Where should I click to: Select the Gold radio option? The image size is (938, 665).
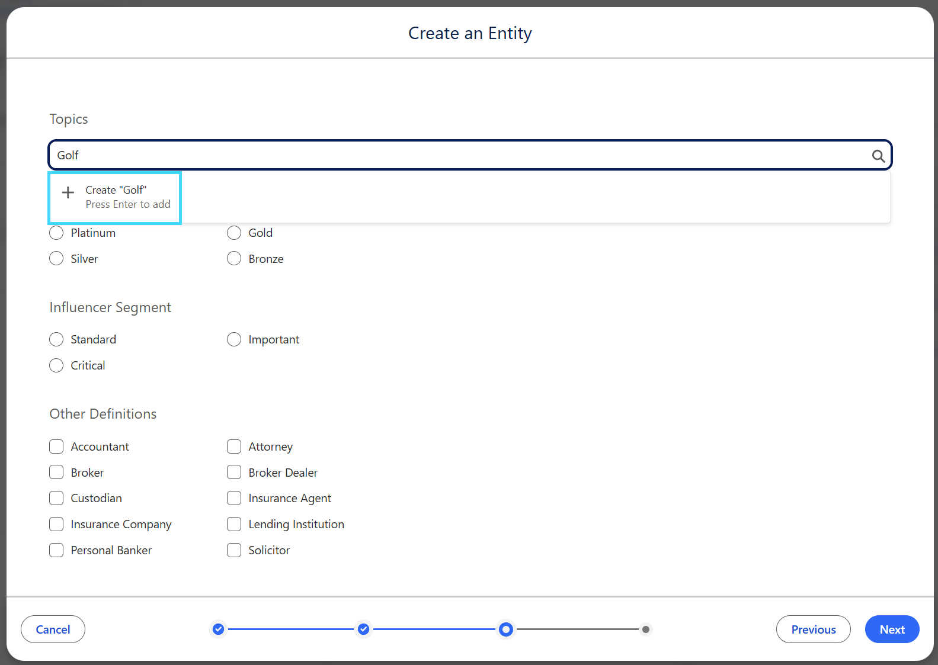pos(234,233)
